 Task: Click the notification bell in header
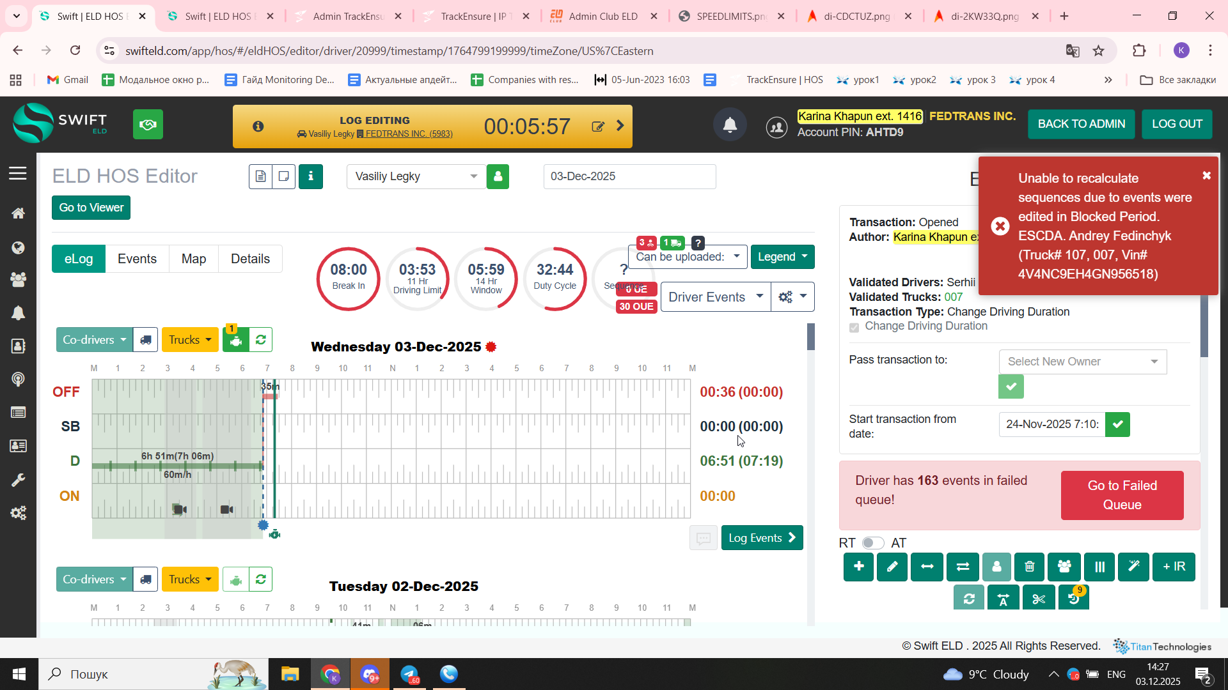(730, 125)
